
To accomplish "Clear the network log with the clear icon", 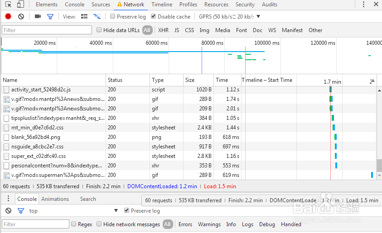I will pos(21,16).
